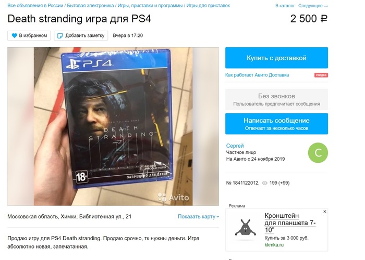Click the red скидка badge
The image size is (365, 260).
pos(321,75)
